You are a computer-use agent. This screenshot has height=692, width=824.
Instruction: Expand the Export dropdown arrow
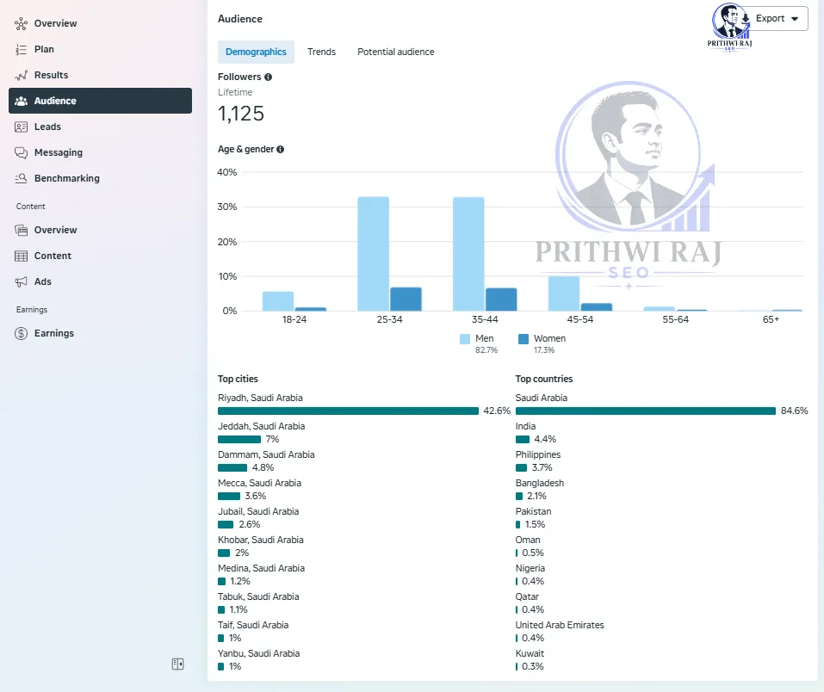point(795,18)
